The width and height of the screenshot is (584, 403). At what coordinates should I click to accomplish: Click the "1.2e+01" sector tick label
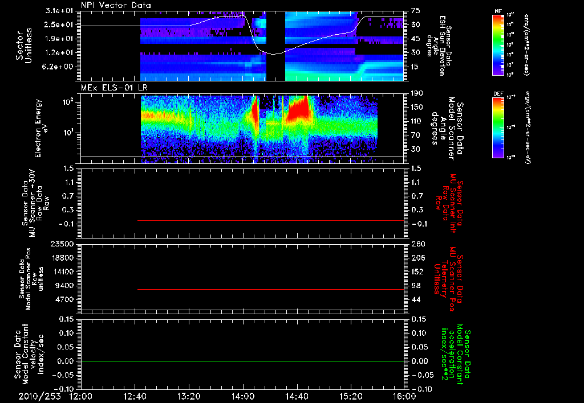59,53
